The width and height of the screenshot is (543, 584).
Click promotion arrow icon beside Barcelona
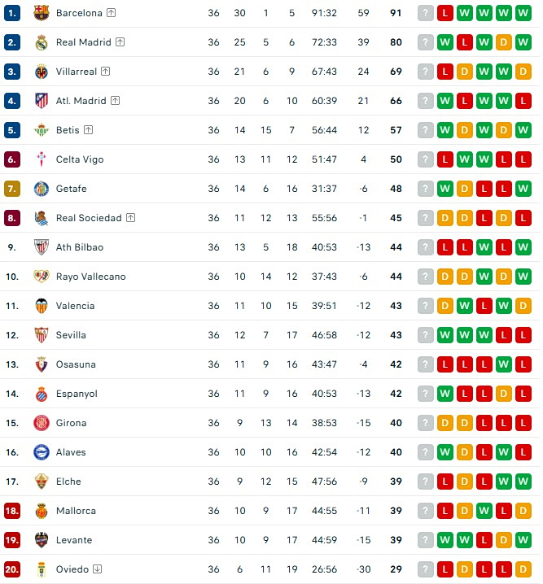(111, 13)
